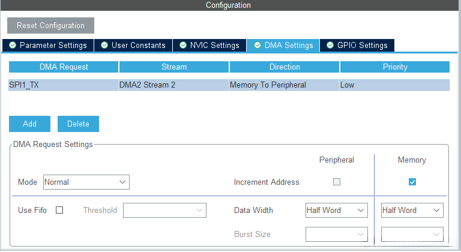This screenshot has width=461, height=252.
Task: Click the green check icon on GPIO Settings
Action: [x=330, y=46]
